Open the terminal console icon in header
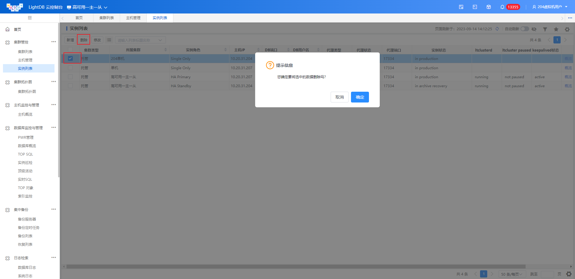Viewport: 575px width, 279px height. (x=475, y=7)
